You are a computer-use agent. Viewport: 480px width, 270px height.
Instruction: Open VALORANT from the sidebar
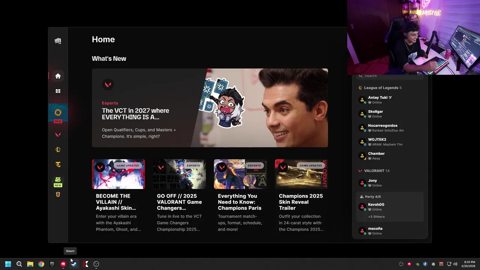coord(58,135)
